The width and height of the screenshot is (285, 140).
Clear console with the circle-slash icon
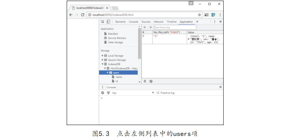point(103,93)
